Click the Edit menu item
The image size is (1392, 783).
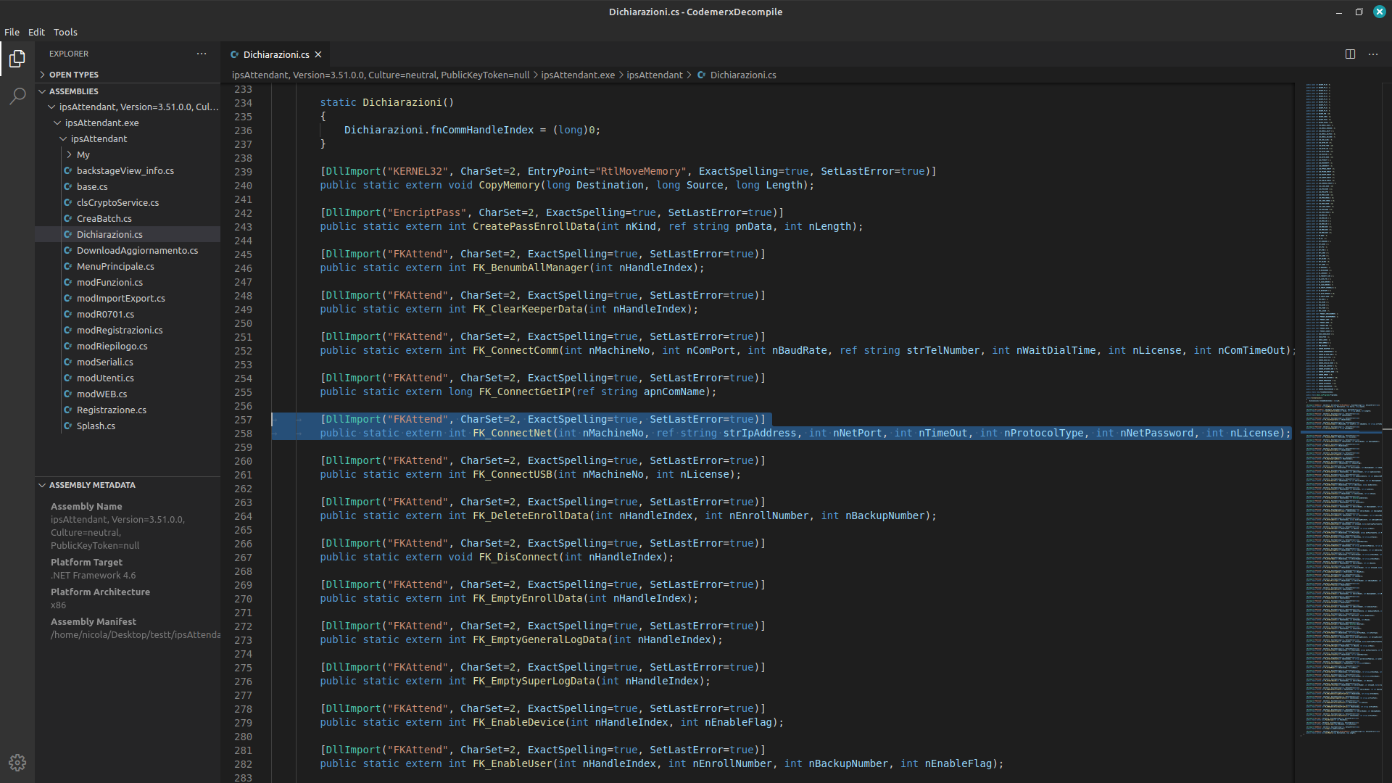point(36,32)
